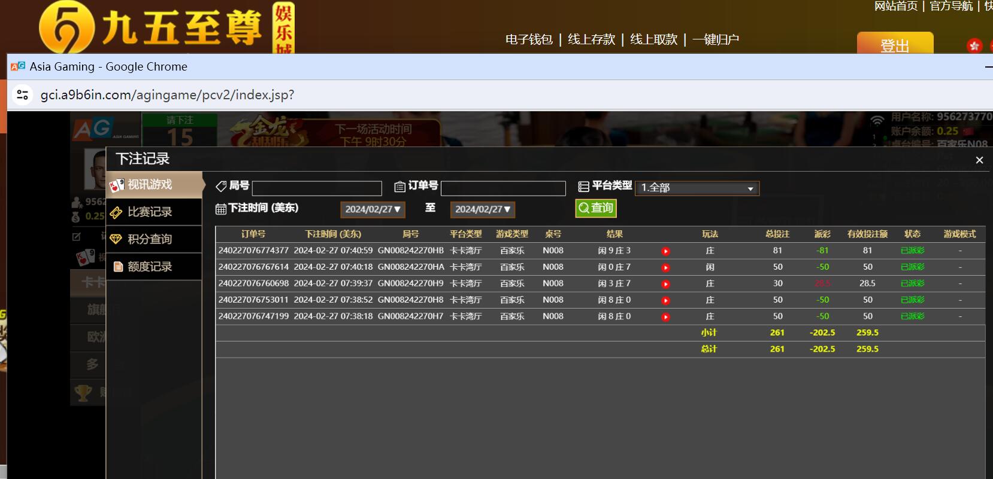This screenshot has width=993, height=479.
Task: Click the clipboard icon beside 订单号
Action: (x=400, y=187)
